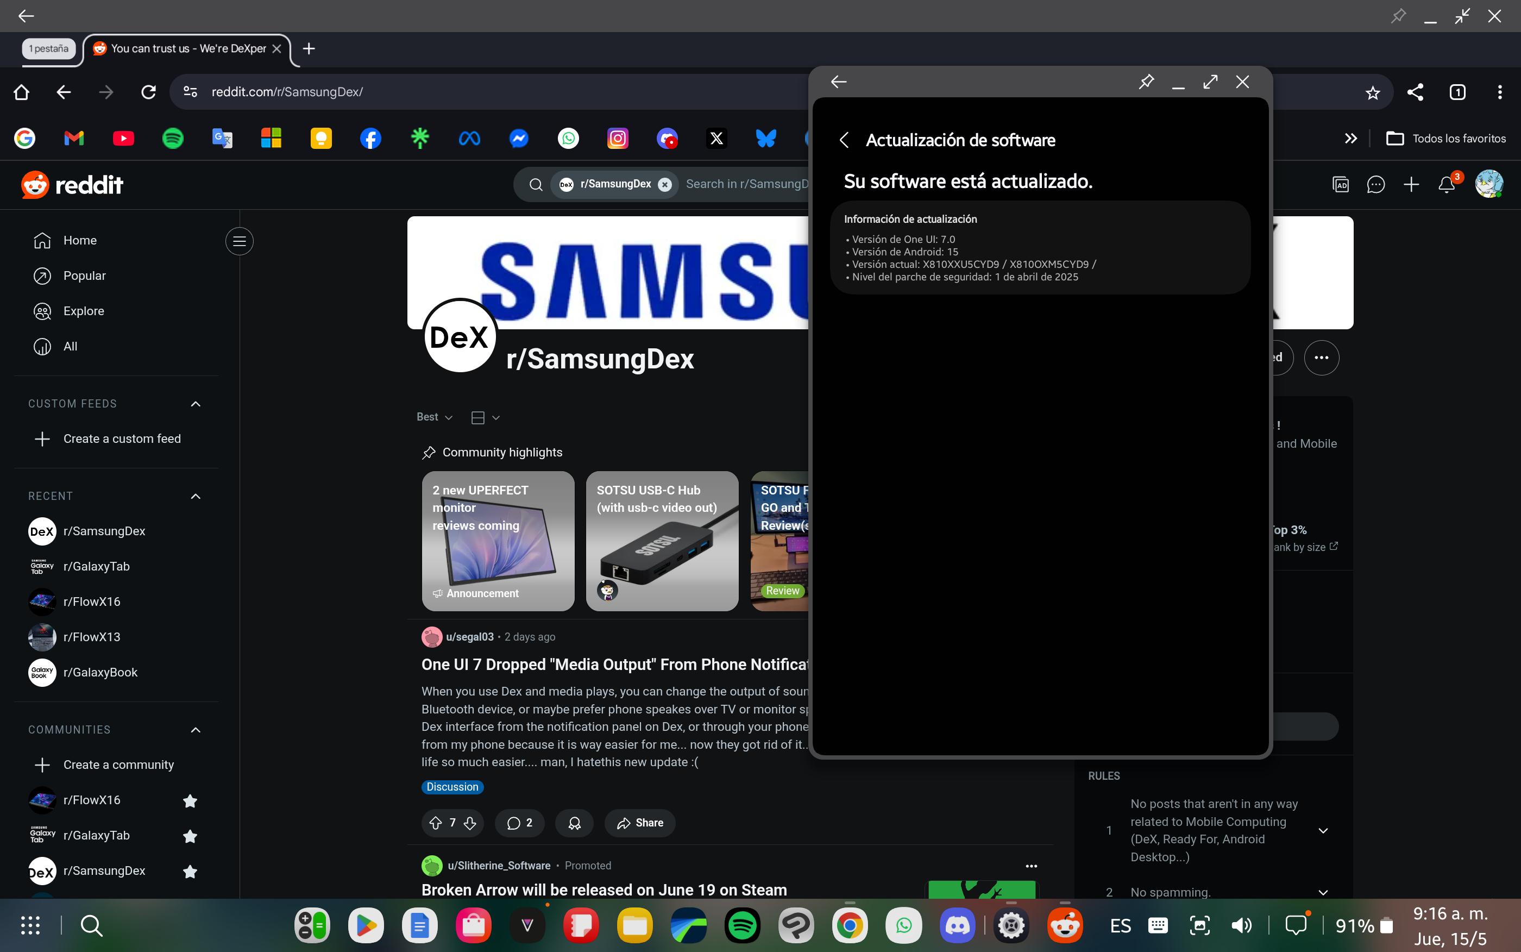Select Explore in Reddit sidebar
This screenshot has width=1521, height=952.
coord(116,311)
